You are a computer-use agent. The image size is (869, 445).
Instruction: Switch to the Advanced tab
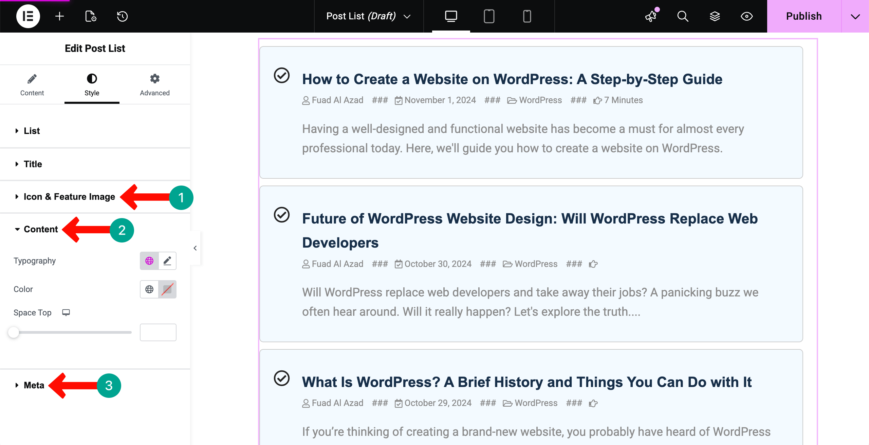[x=154, y=84]
